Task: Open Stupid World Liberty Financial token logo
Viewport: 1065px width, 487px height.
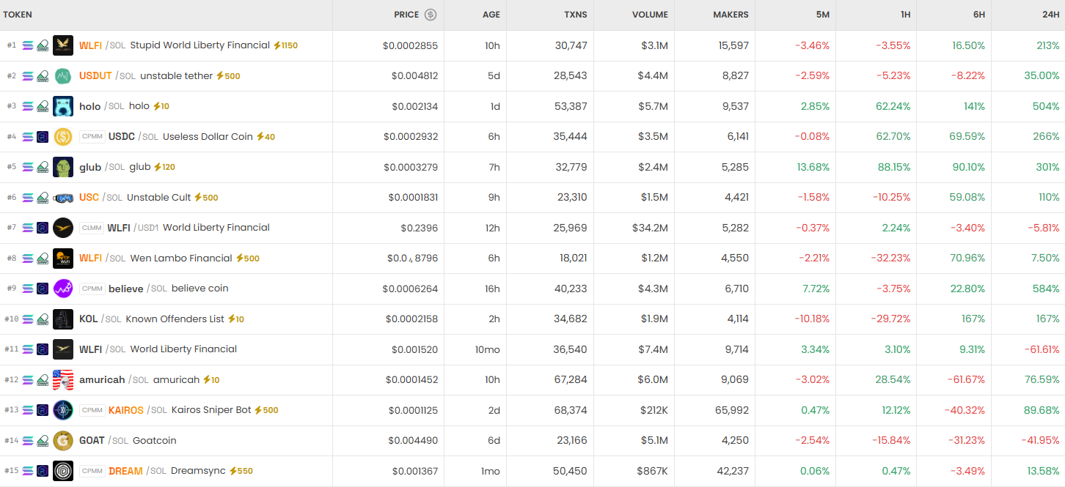Action: point(63,45)
